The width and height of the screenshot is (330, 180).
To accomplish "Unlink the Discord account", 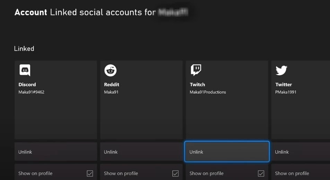I will click(x=56, y=152).
